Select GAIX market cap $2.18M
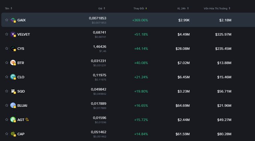The height and width of the screenshot is (141, 255). [x=225, y=20]
